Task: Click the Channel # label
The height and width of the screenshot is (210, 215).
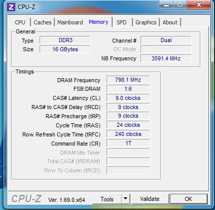Action: point(124,41)
